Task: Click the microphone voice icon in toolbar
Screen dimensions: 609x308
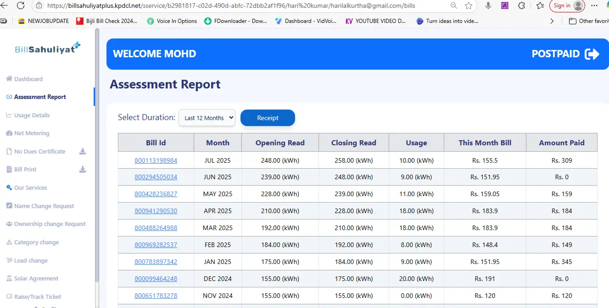Action: 488,5
